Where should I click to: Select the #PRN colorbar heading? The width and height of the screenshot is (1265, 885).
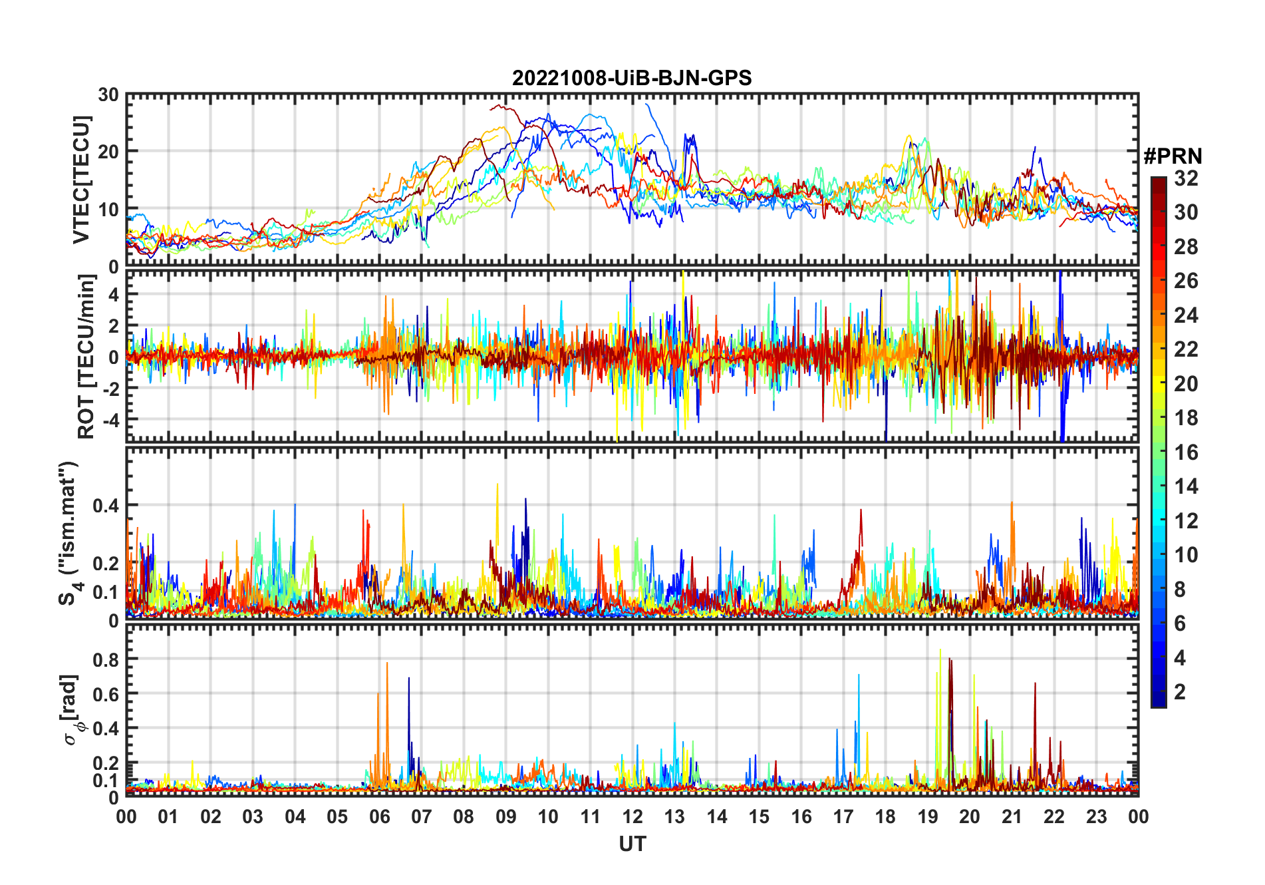click(1173, 156)
